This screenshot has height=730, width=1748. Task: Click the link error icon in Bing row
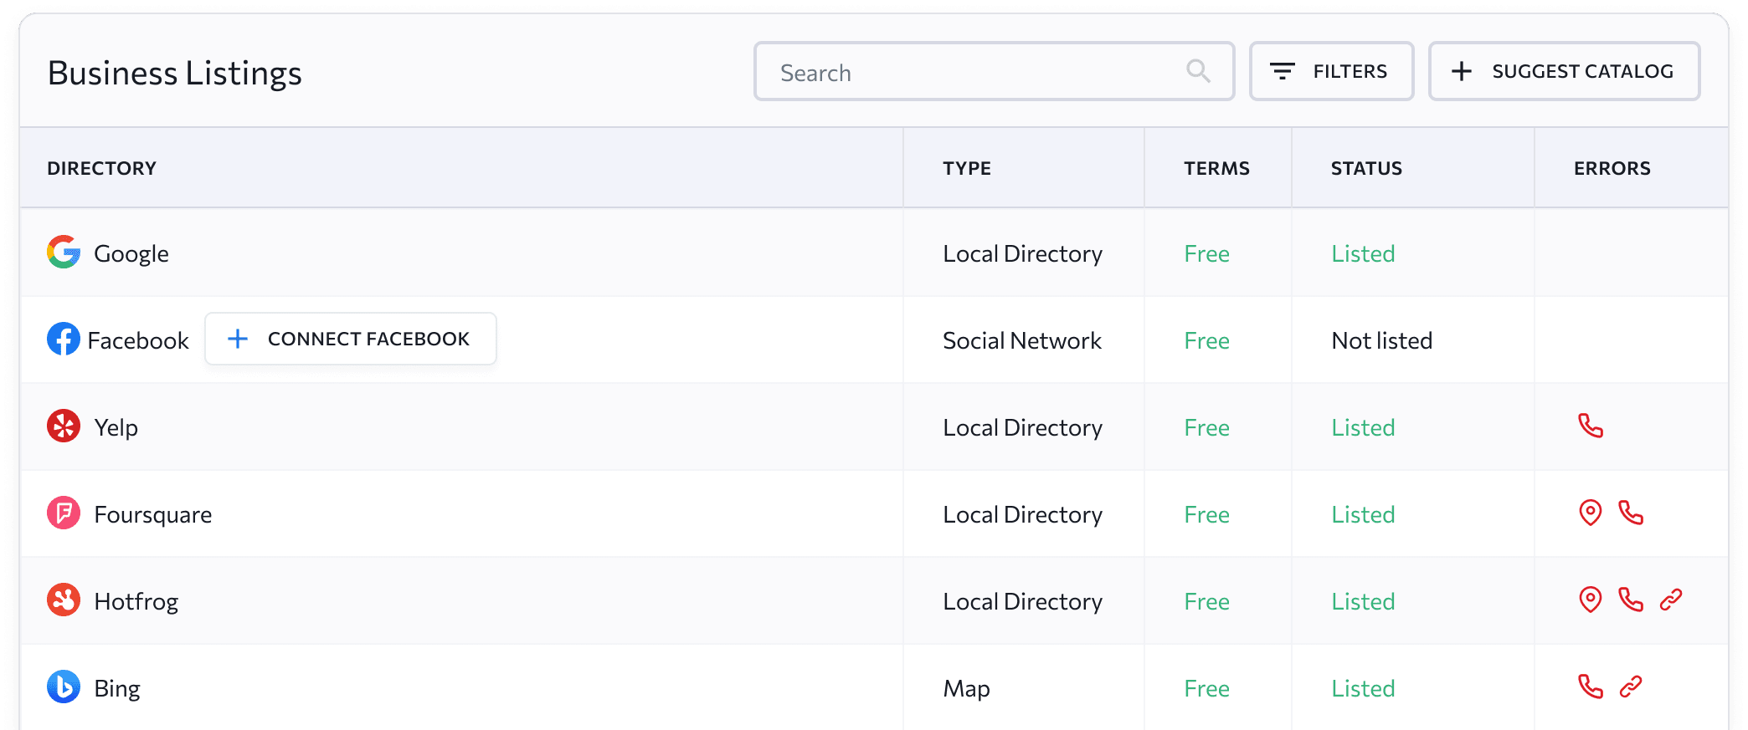[1631, 687]
